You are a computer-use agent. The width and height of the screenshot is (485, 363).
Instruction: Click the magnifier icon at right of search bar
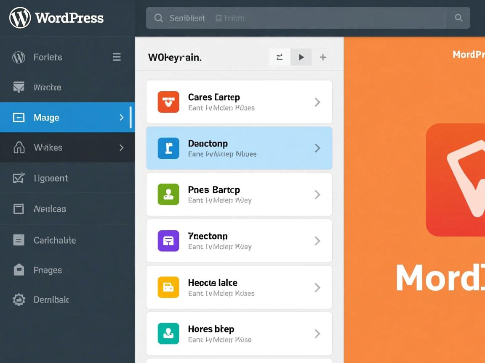pyautogui.click(x=458, y=18)
